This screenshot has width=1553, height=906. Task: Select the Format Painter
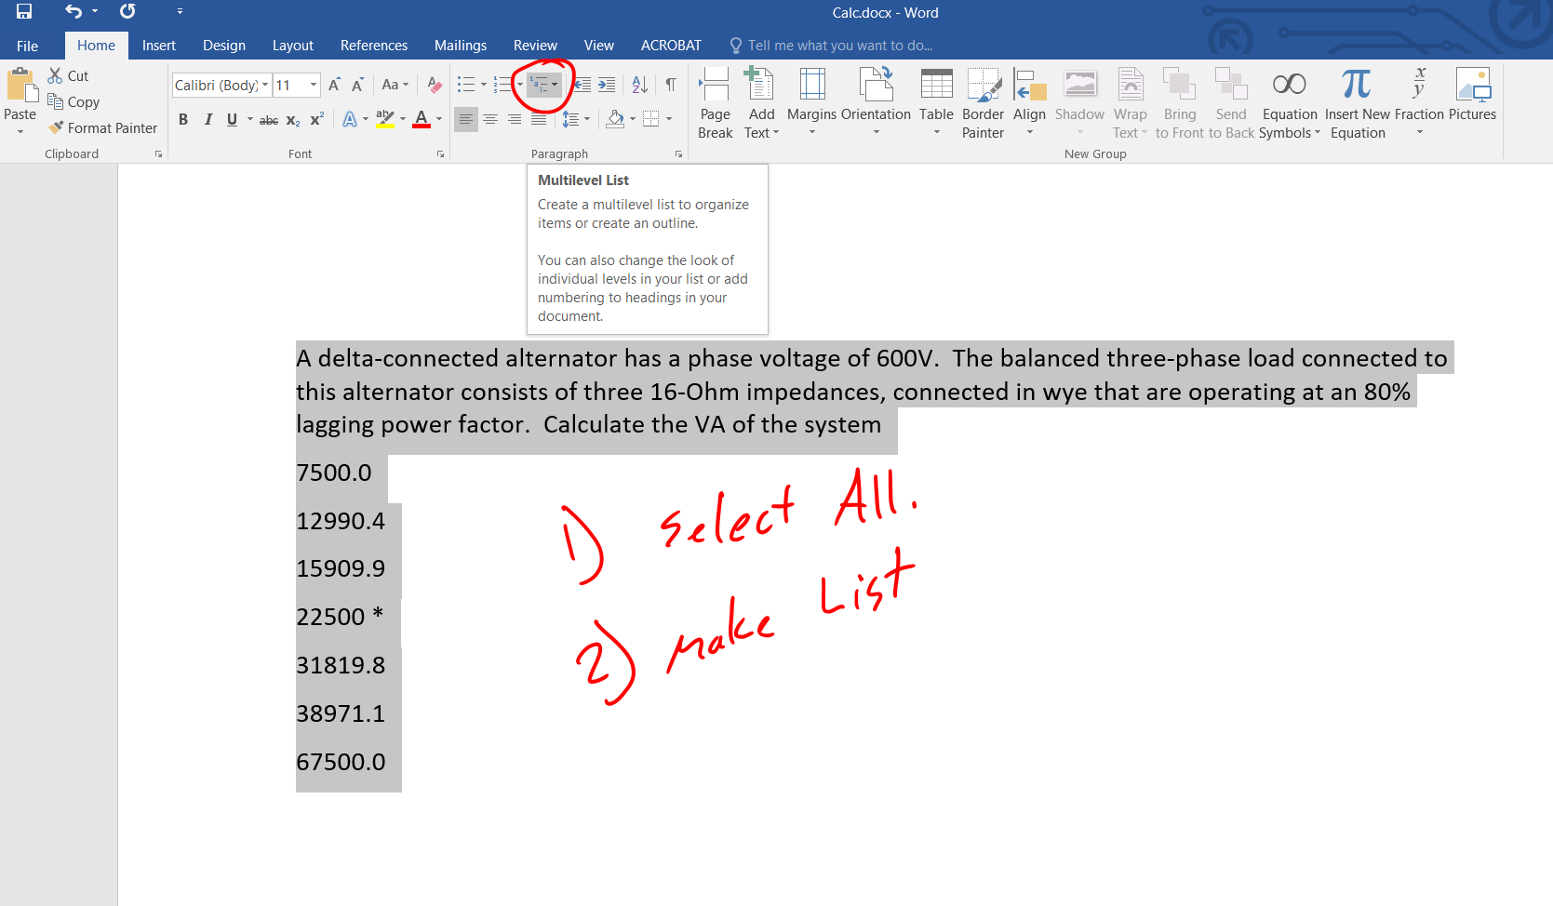point(102,127)
